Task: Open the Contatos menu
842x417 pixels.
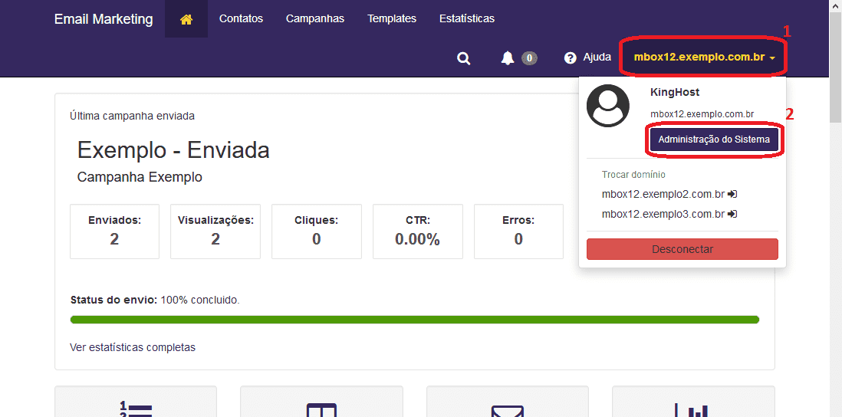Action: (241, 19)
